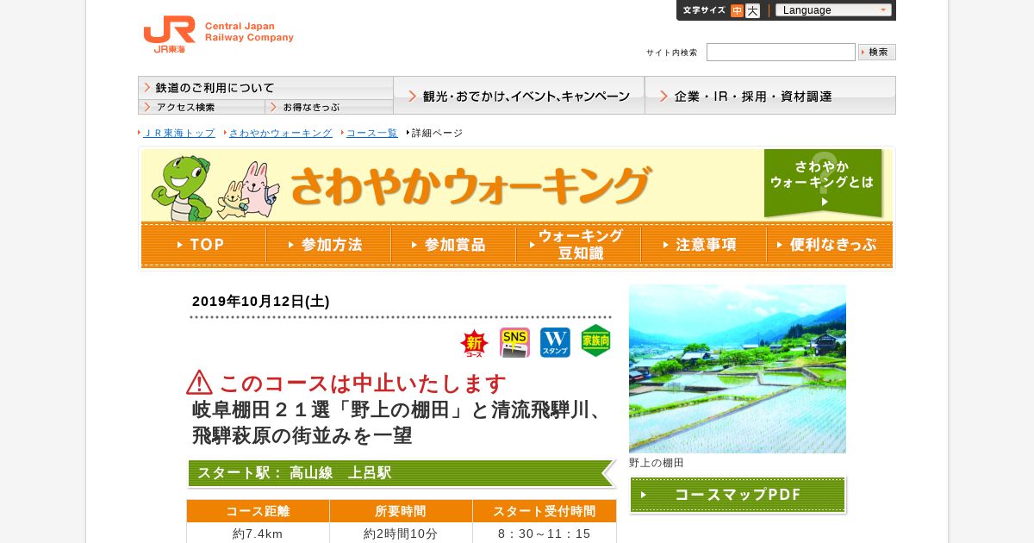This screenshot has height=543, width=1034.
Task: Open アクセス検索 submenu item
Action: (x=202, y=107)
